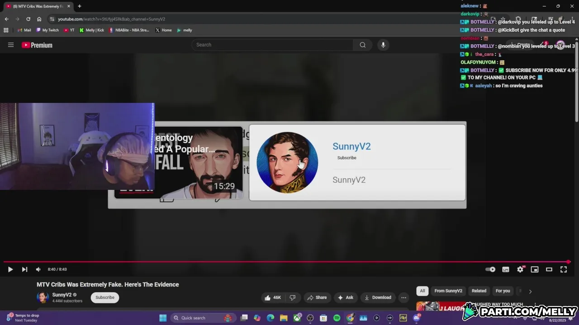Screen dimensions: 579x325
Task: Close the MTV Cribs browser tab
Action: pyautogui.click(x=69, y=6)
